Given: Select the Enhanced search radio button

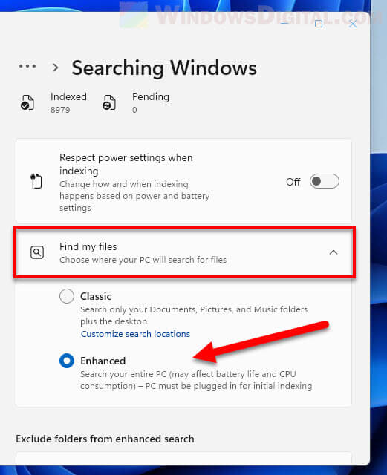Looking at the screenshot, I should [67, 361].
